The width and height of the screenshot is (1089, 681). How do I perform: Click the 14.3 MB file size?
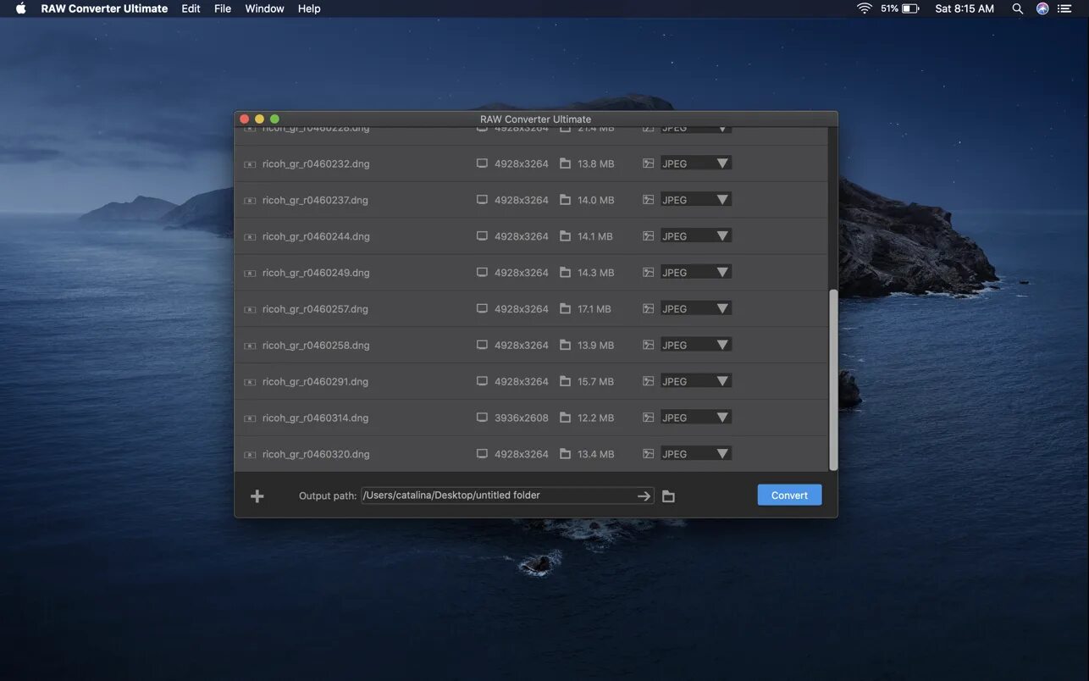coord(596,274)
